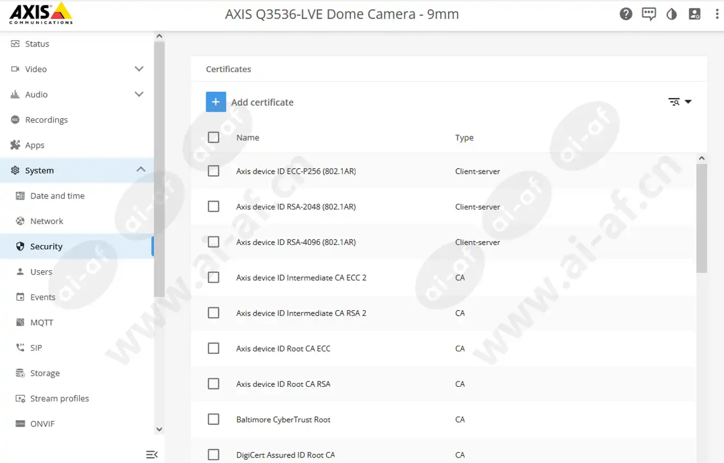Click the Name column header

tap(248, 138)
